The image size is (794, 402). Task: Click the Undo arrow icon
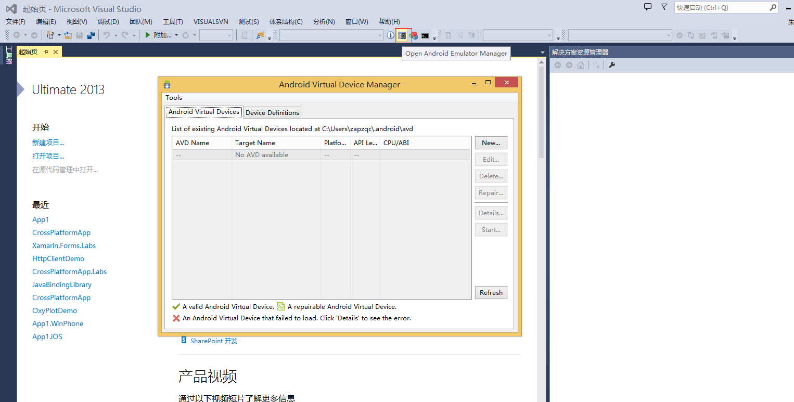click(106, 35)
